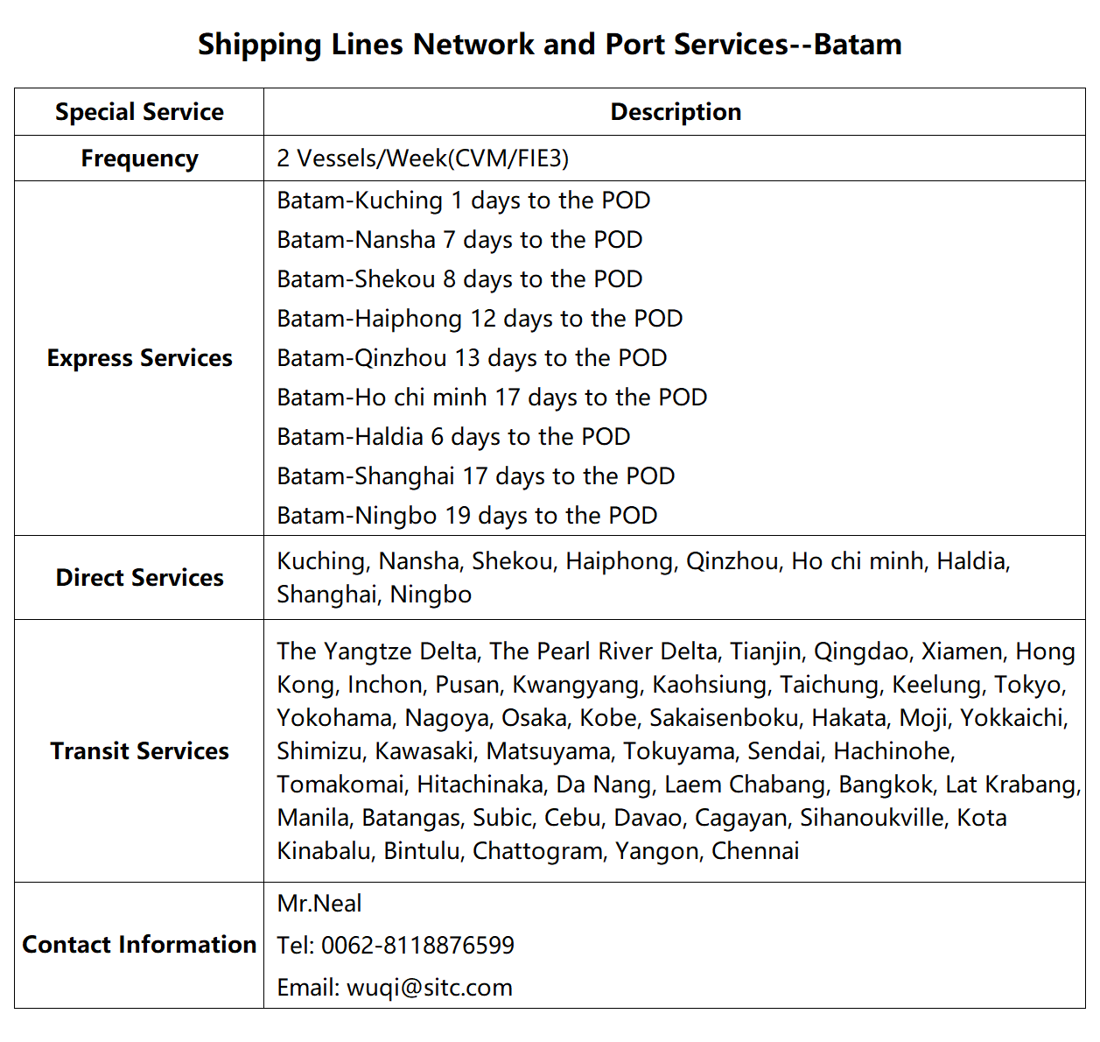The image size is (1100, 1042).
Task: Click the Frequency row label
Action: point(139,158)
